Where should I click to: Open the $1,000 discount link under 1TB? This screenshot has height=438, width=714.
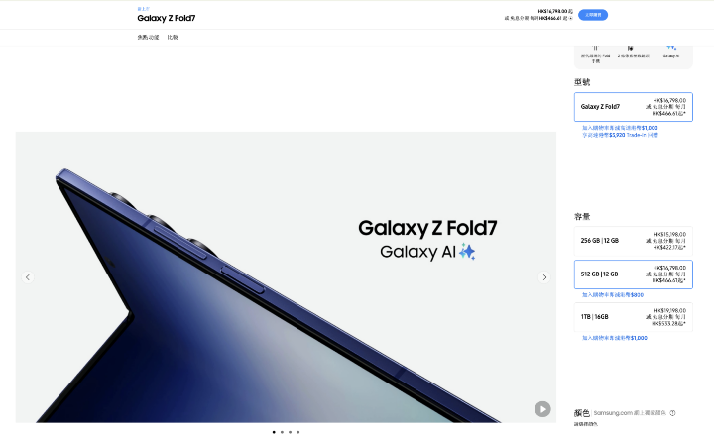click(615, 338)
